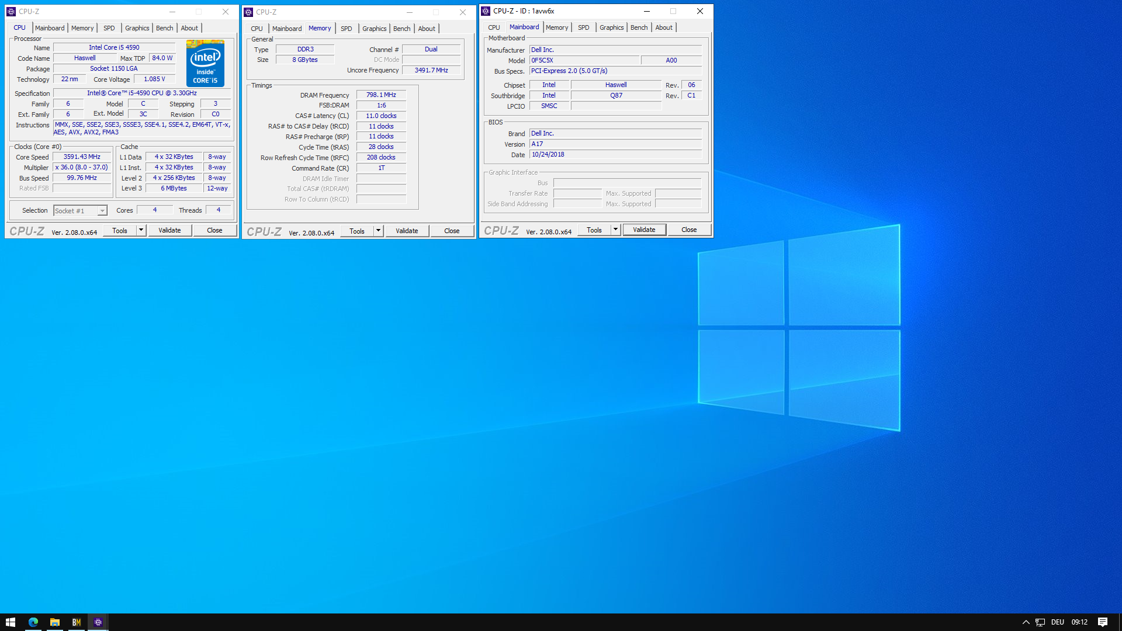Open the BM app in taskbar
Image resolution: width=1122 pixels, height=631 pixels.
(x=77, y=622)
